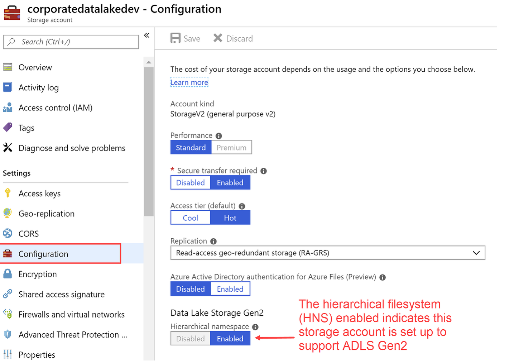
Task: Click the 'StorageV2 (general purpose v2)' account kind text
Action: pos(223,114)
